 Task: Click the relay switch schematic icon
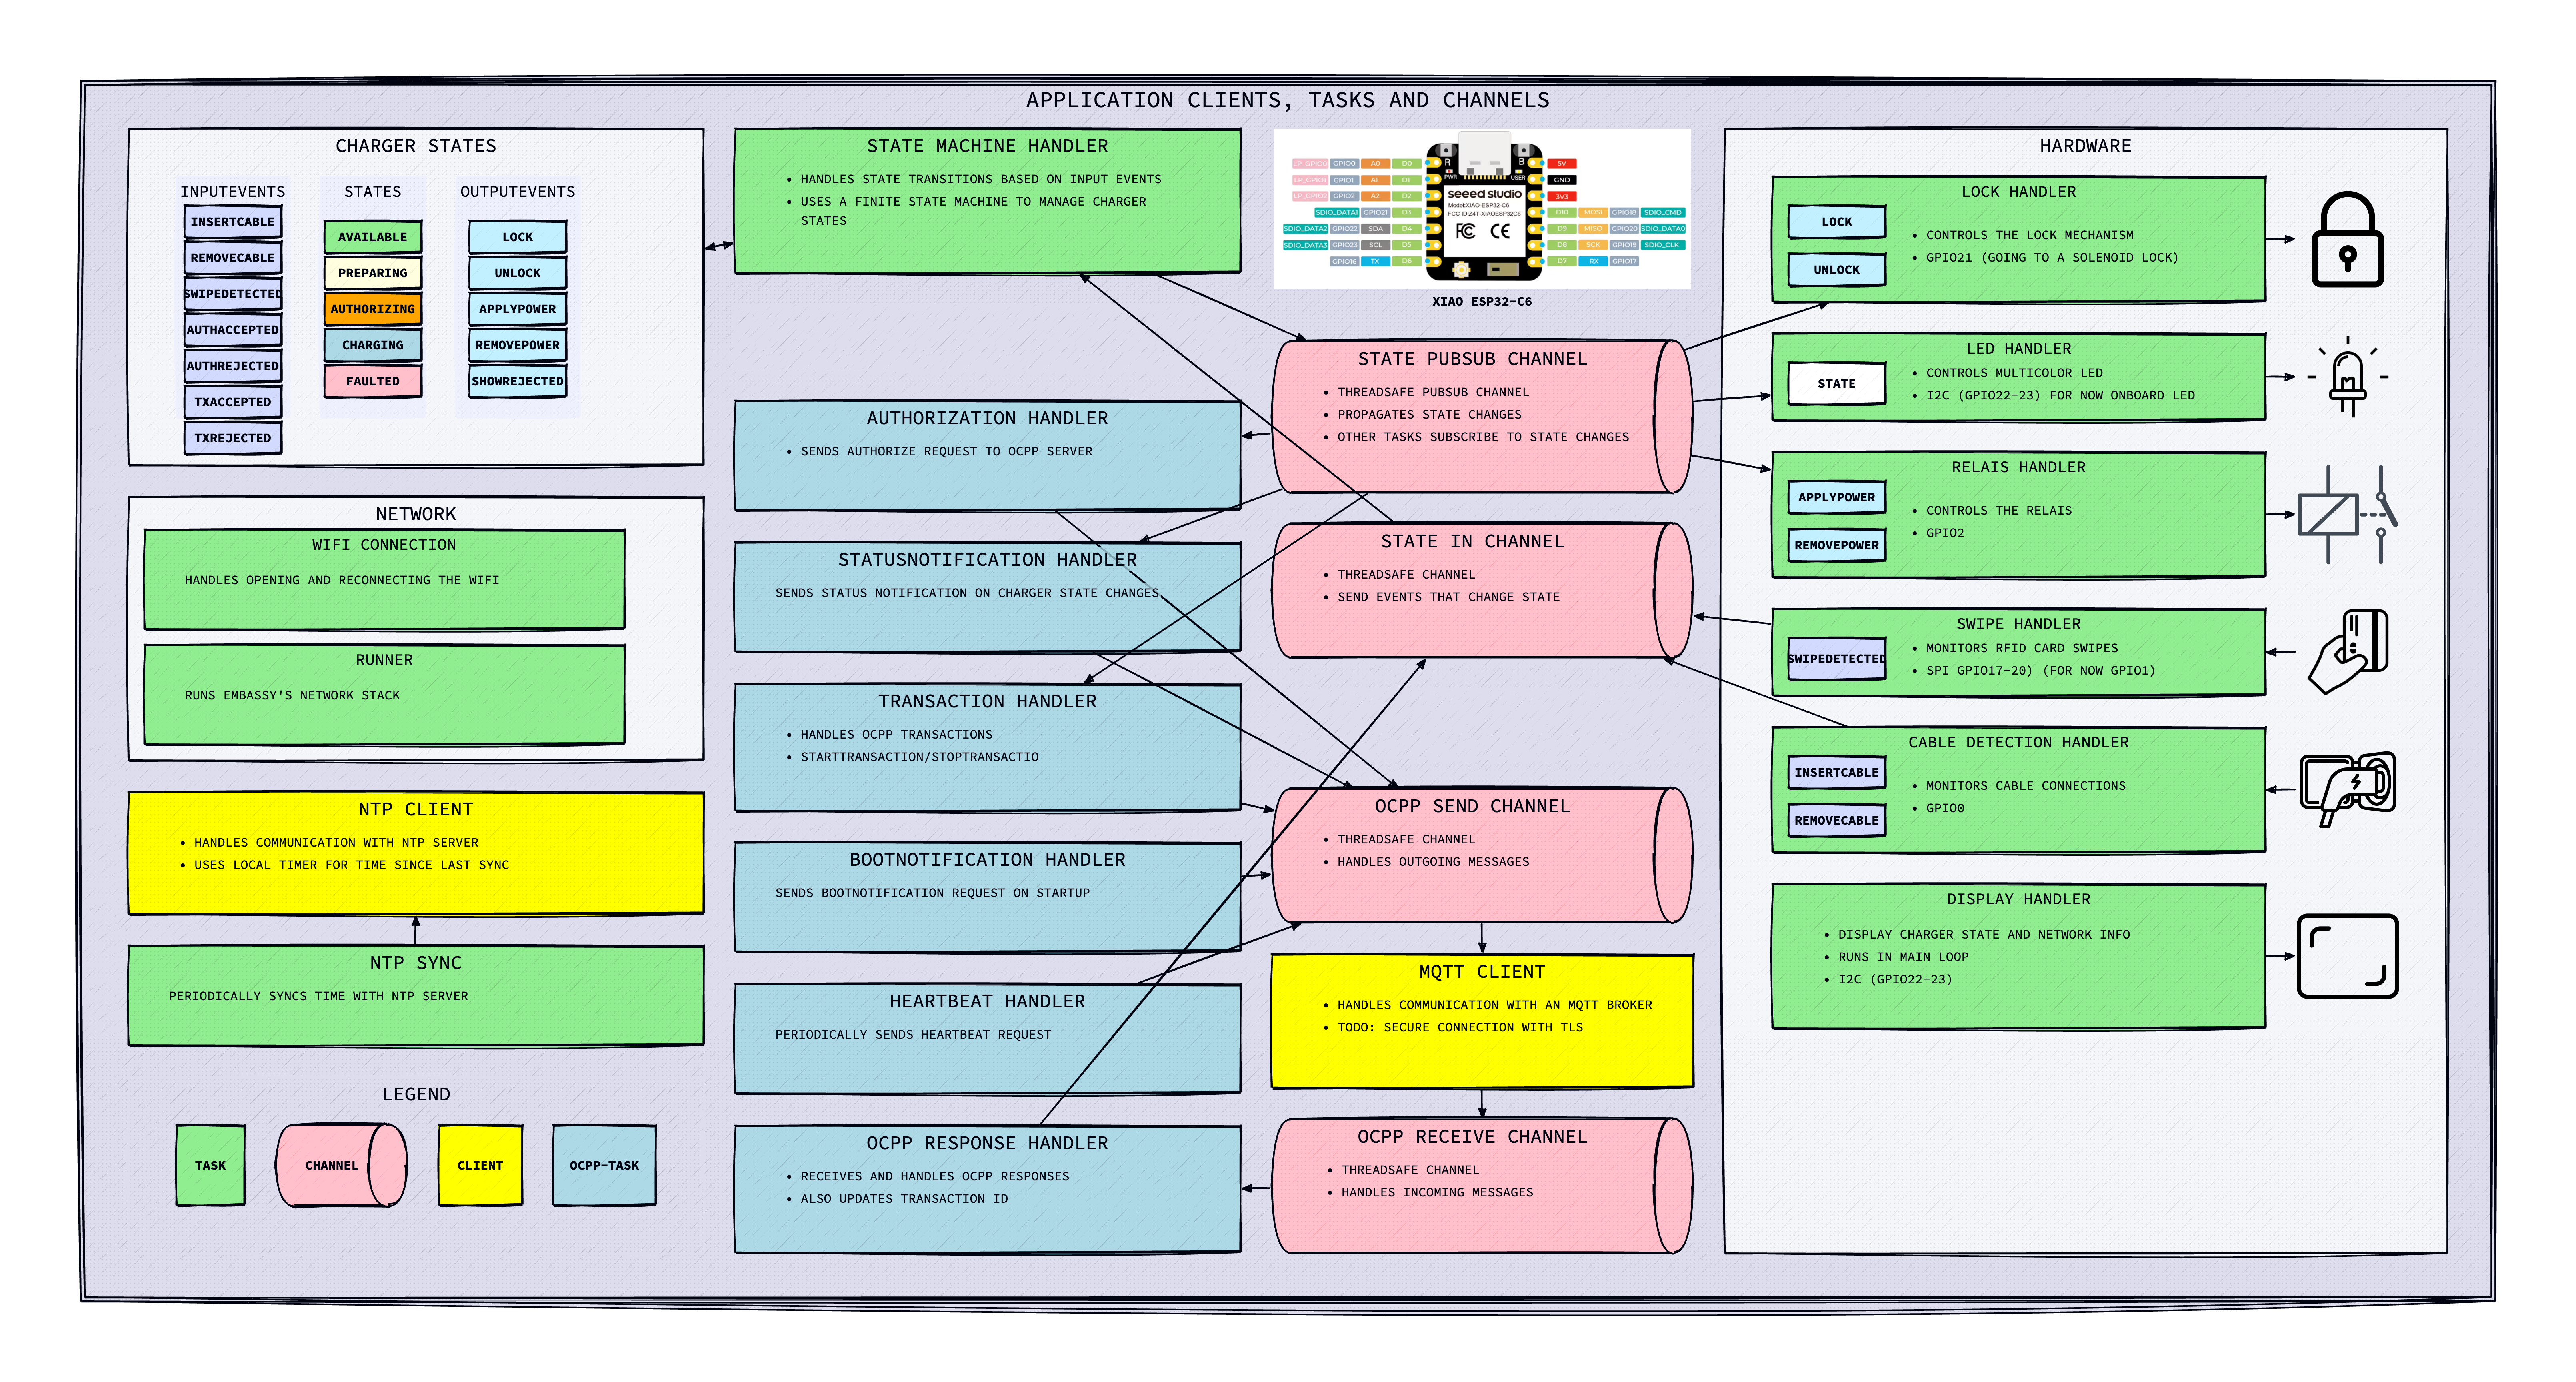click(2347, 514)
